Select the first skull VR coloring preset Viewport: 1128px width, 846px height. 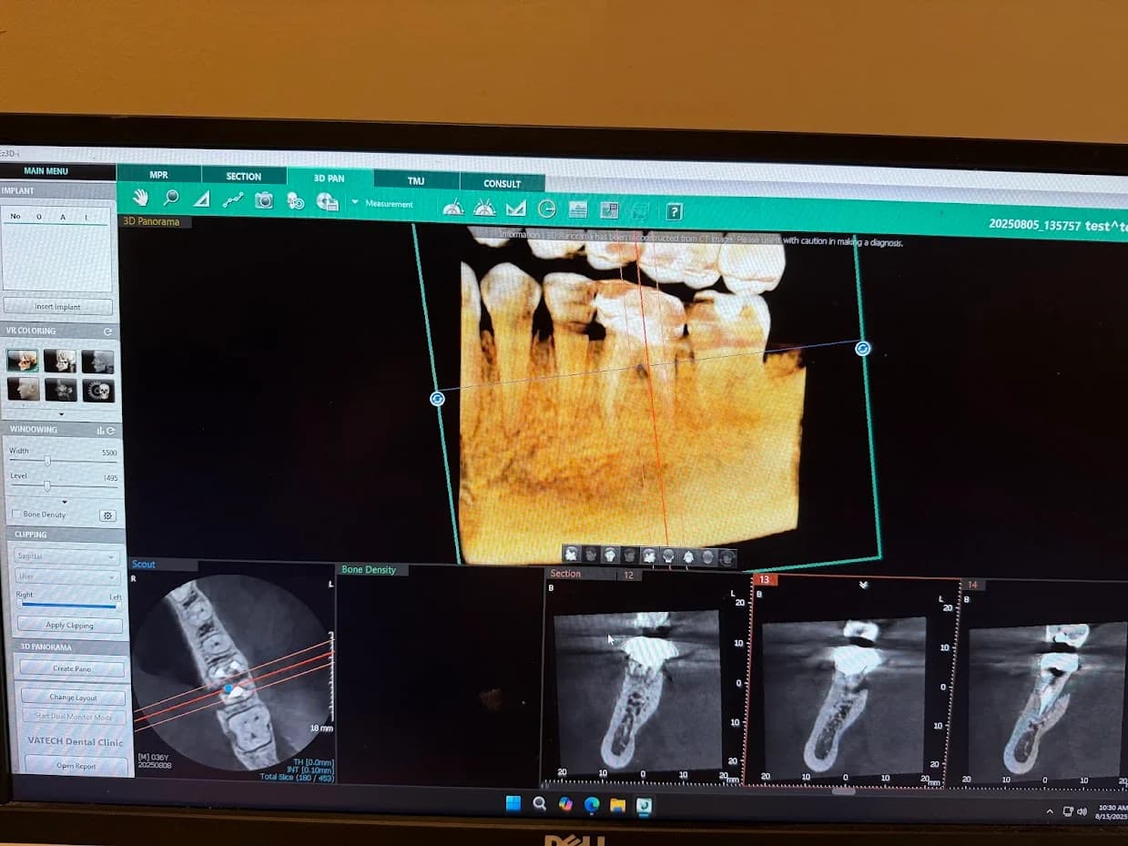point(24,361)
